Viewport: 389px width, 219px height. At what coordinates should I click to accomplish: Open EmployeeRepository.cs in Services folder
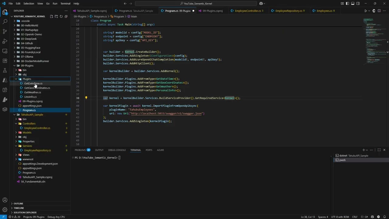(x=37, y=150)
